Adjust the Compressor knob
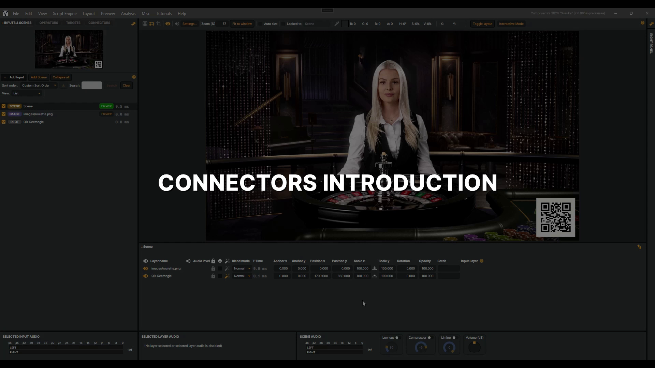 tap(421, 348)
